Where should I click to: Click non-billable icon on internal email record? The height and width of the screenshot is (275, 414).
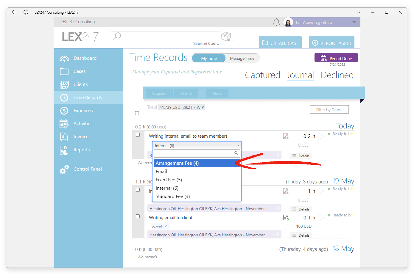click(286, 136)
